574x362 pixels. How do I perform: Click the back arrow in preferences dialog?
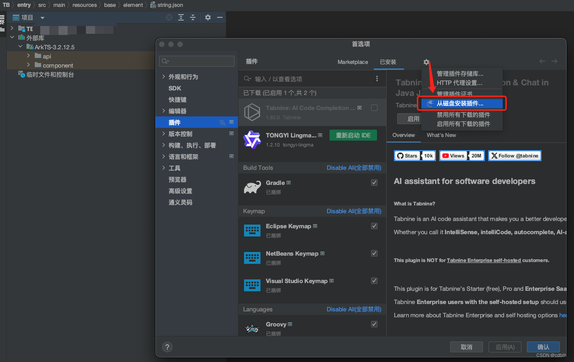click(x=542, y=61)
